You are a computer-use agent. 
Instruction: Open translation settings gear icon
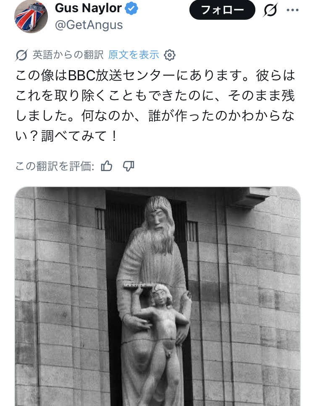[x=170, y=55]
